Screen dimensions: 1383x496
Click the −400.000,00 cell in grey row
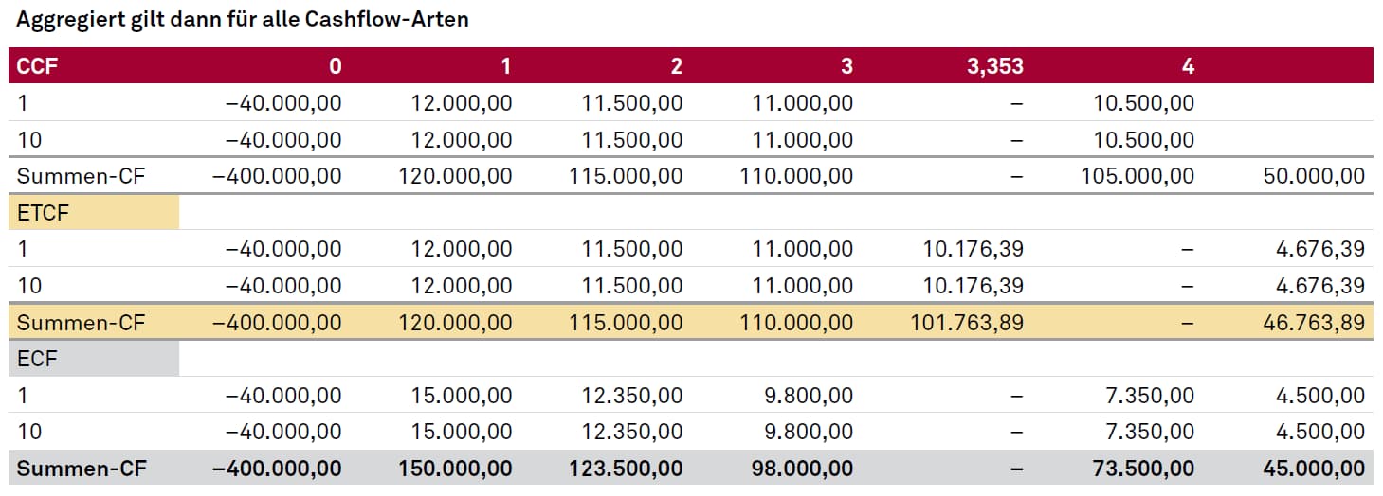(277, 469)
